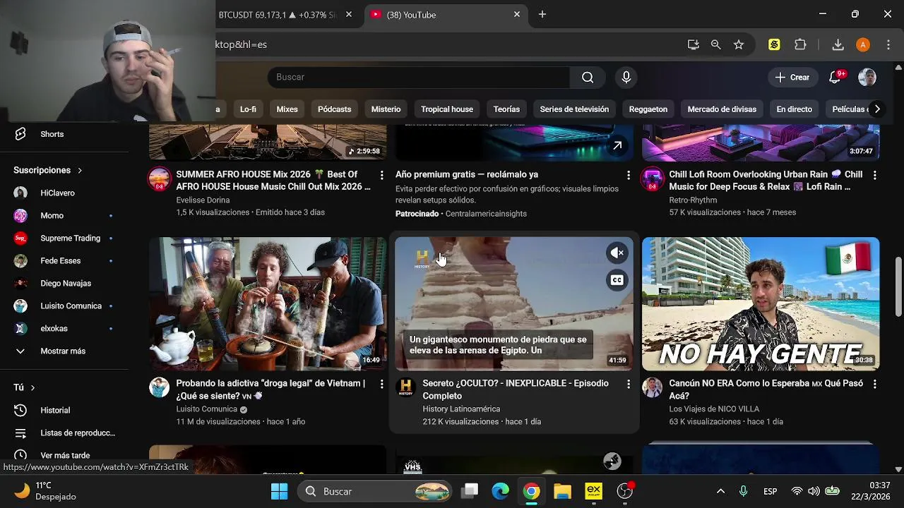The width and height of the screenshot is (904, 508).
Task: Open options menu for Chill Lofi Room video
Action: click(875, 175)
